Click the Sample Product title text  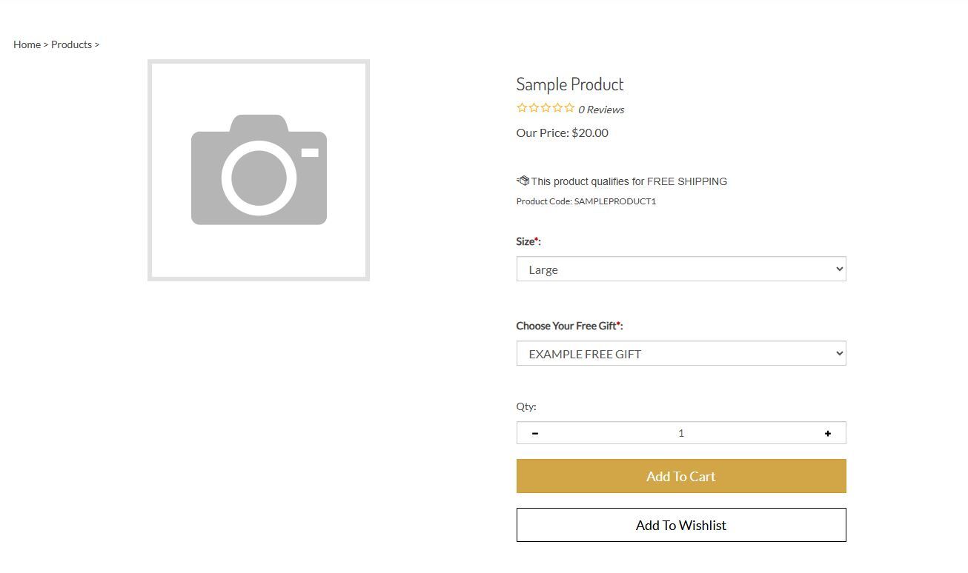pos(570,84)
